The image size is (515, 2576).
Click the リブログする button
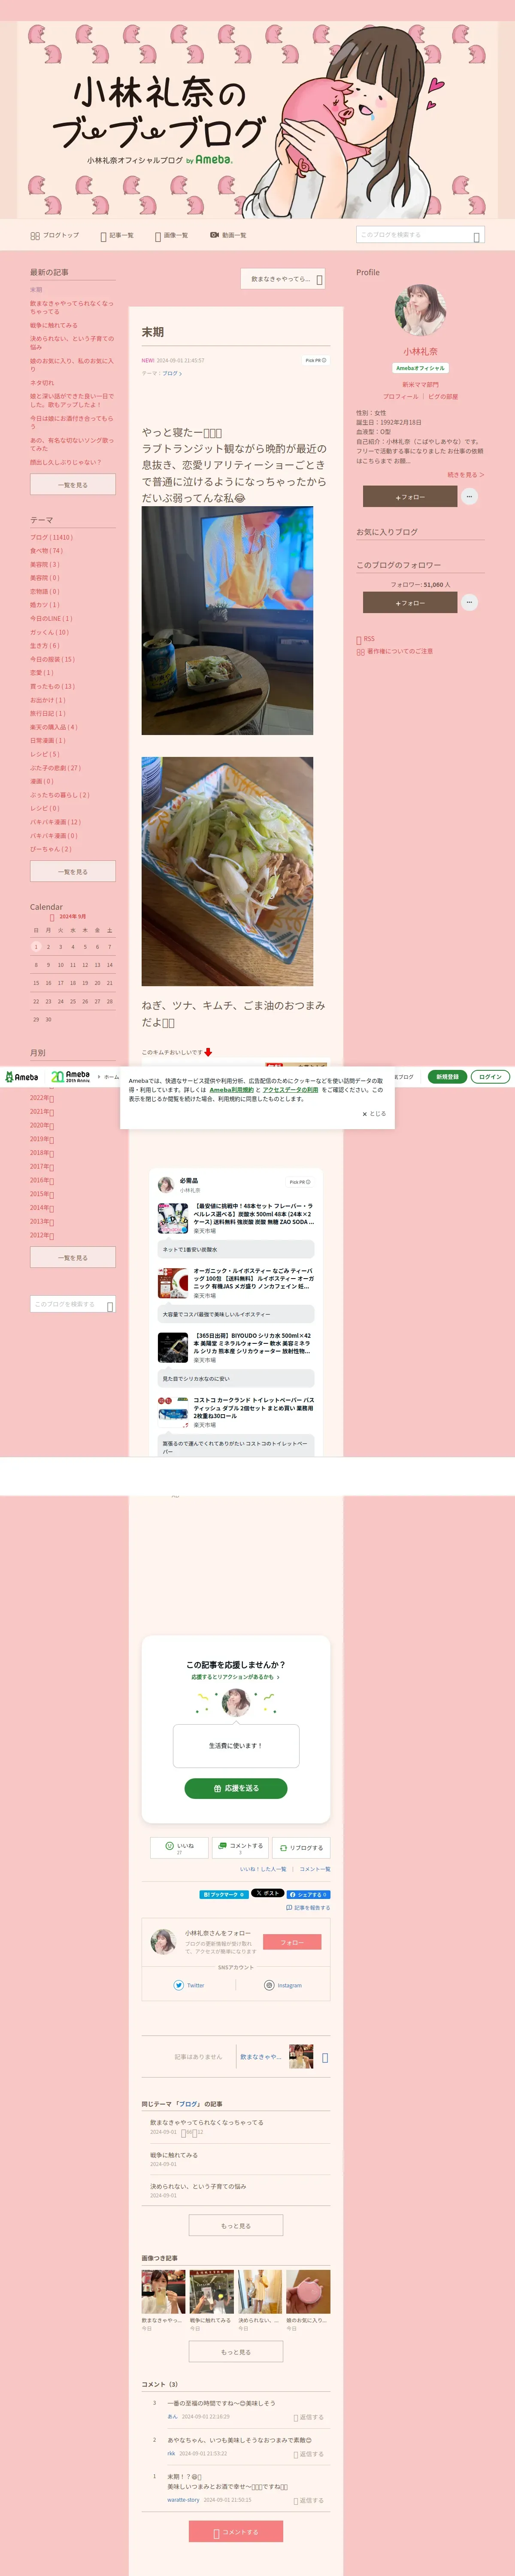coord(301,1848)
